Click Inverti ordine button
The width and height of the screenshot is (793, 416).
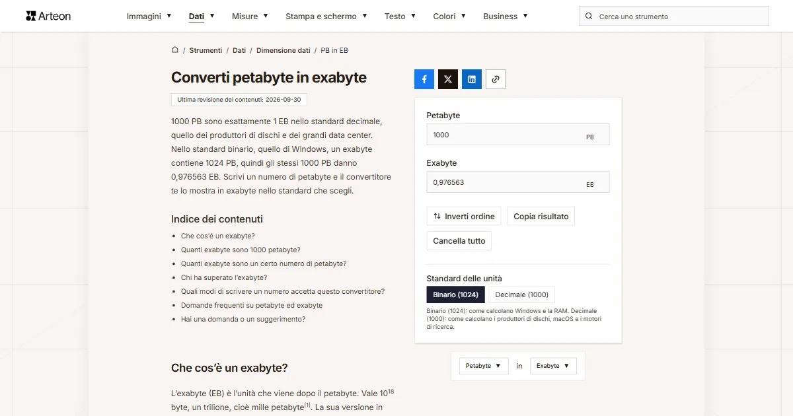pyautogui.click(x=464, y=217)
